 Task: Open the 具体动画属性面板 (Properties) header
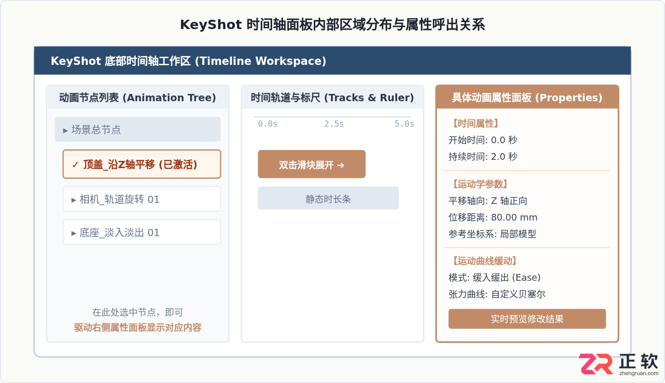[x=527, y=97]
